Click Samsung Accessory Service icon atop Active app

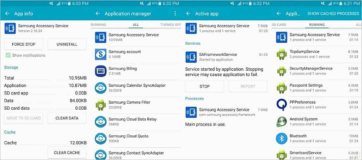tap(191, 28)
